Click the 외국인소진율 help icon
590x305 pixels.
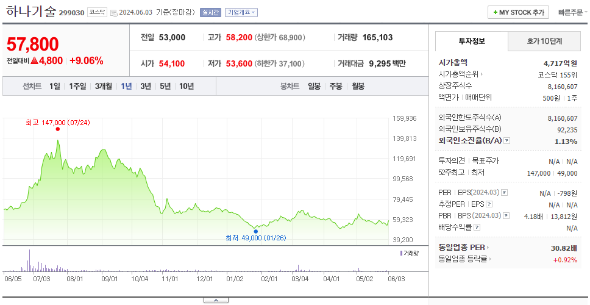(507, 141)
